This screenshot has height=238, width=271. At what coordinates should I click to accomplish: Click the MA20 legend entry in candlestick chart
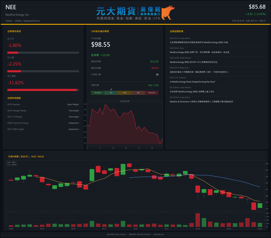12,165
